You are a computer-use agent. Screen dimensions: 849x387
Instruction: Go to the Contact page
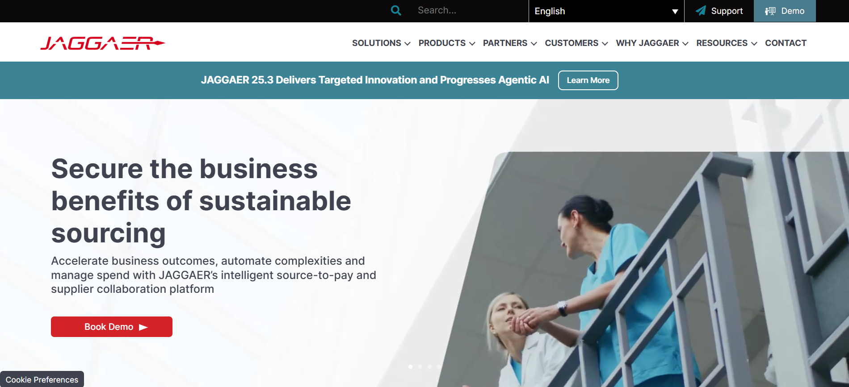point(786,43)
